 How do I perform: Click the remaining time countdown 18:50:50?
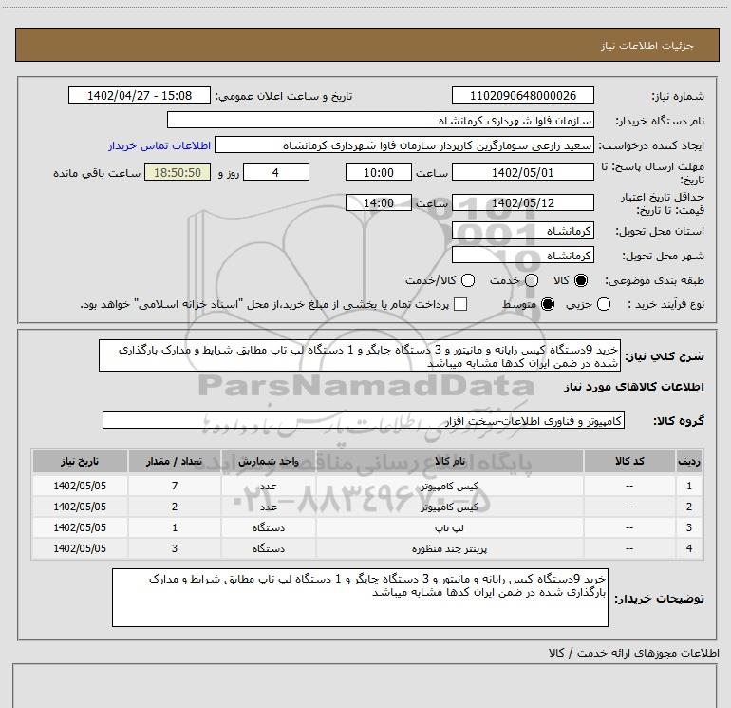pyautogui.click(x=178, y=173)
